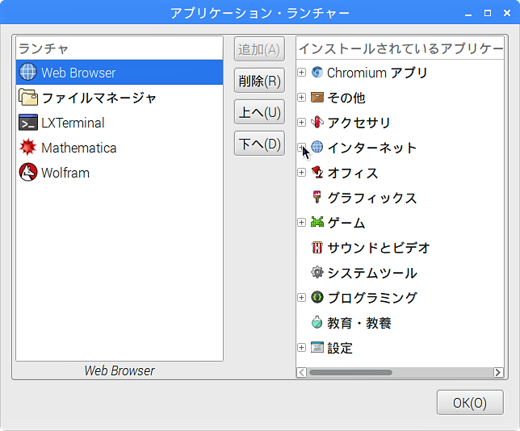Click the オフィス lamp icon
Viewport: 520px width, 431px height.
tap(317, 172)
